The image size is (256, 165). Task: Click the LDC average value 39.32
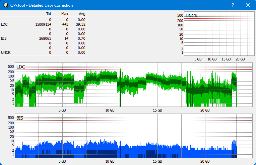(x=81, y=24)
